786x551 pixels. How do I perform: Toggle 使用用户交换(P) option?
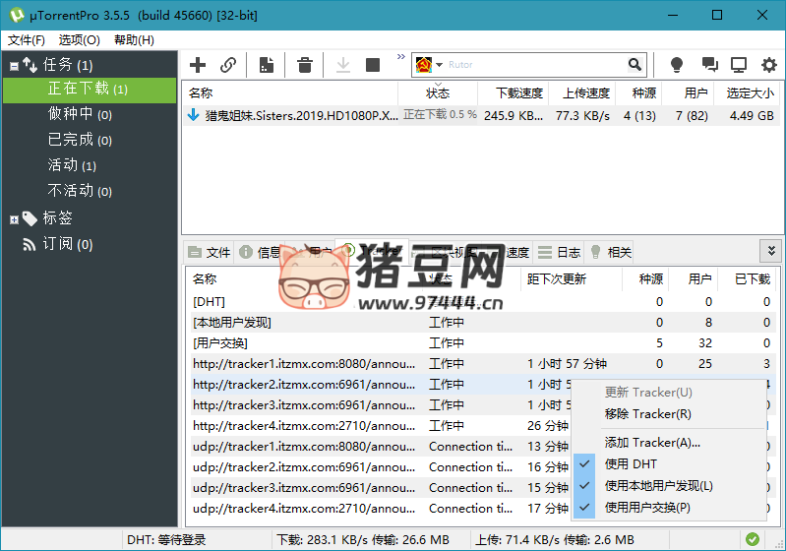tap(647, 508)
